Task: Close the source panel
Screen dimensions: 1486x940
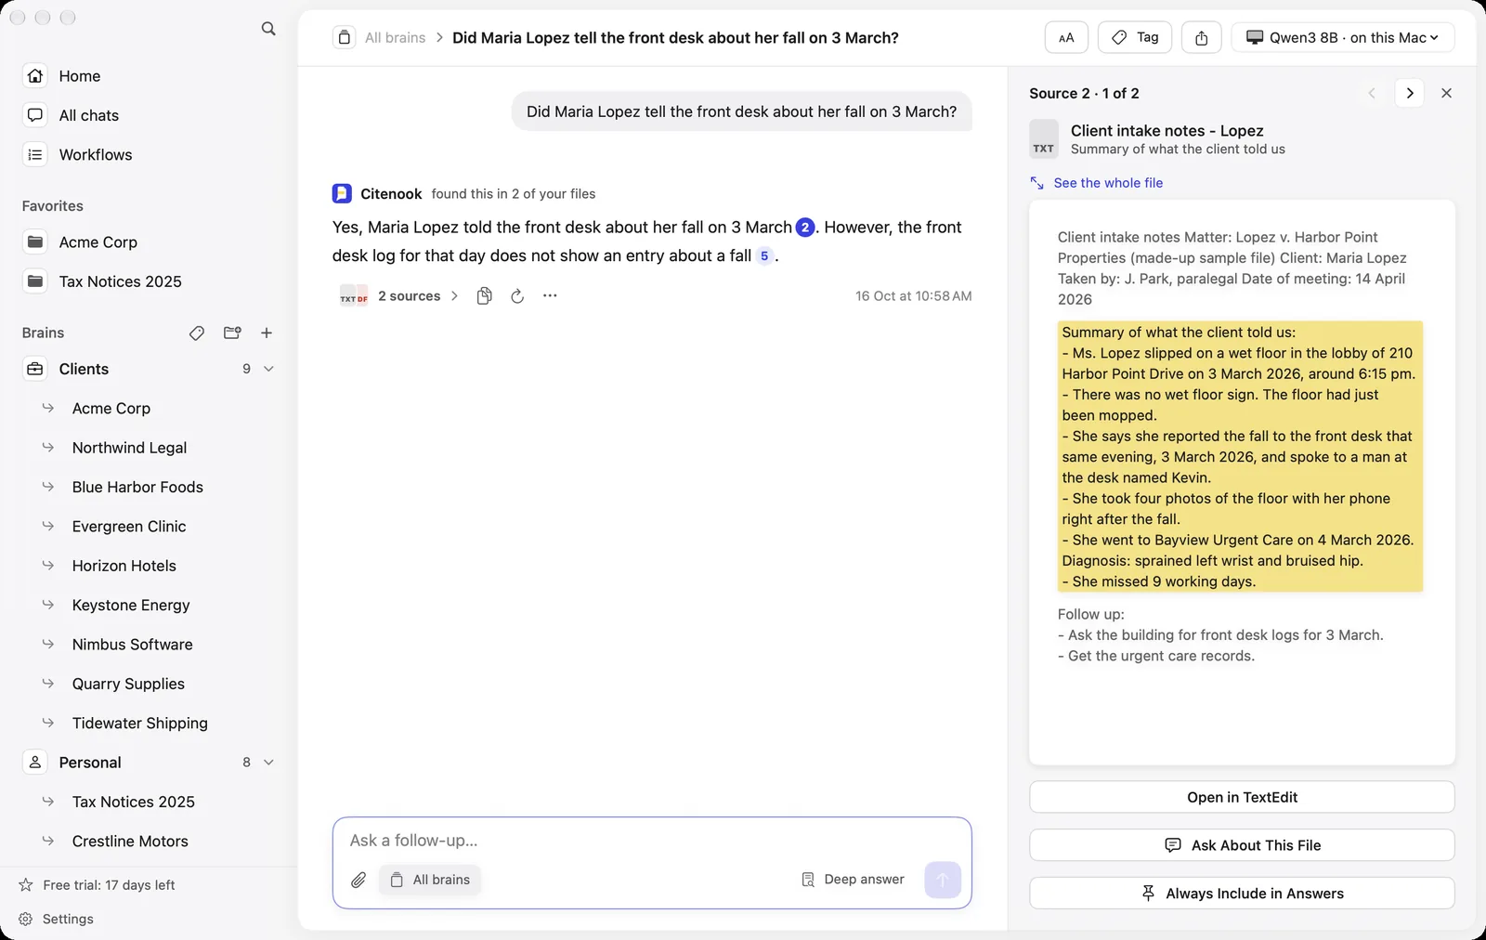Action: [x=1446, y=93]
